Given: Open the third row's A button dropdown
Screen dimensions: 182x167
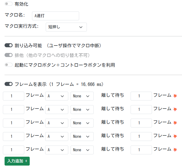Looking at the screenshot, I should (57, 123).
